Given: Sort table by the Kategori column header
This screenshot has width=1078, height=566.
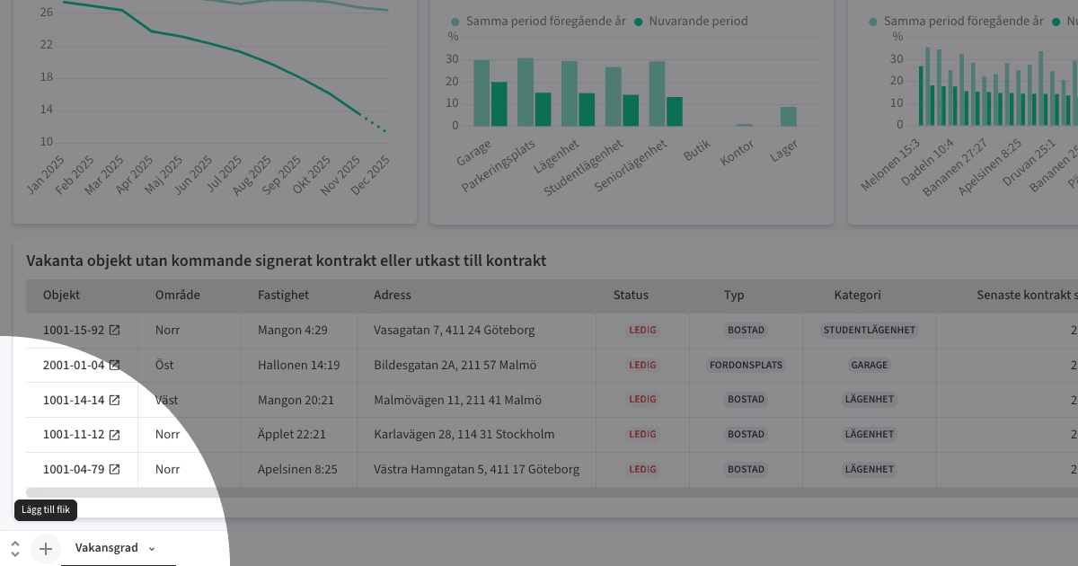Looking at the screenshot, I should pyautogui.click(x=857, y=295).
